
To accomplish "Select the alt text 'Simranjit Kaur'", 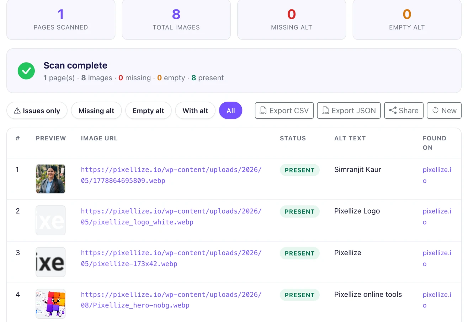I will pos(358,170).
